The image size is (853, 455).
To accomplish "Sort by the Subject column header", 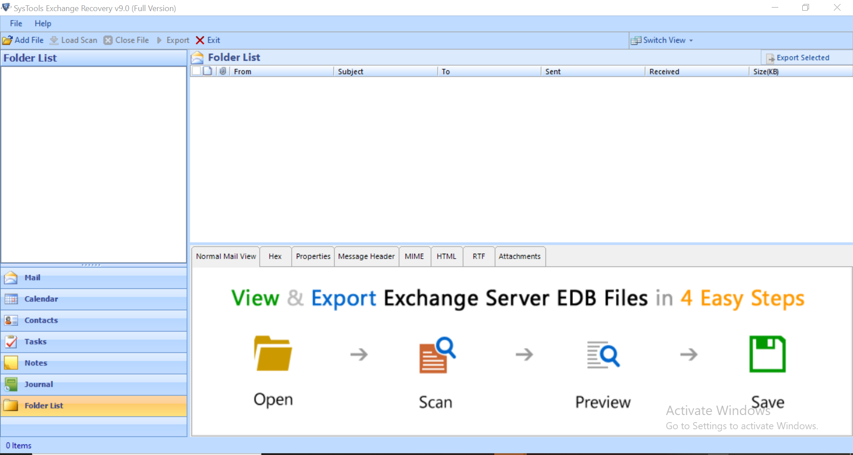I will click(x=385, y=72).
